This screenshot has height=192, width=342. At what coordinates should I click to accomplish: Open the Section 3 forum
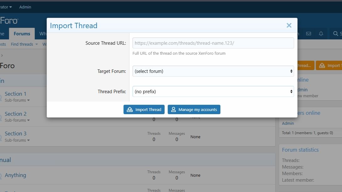click(15, 134)
